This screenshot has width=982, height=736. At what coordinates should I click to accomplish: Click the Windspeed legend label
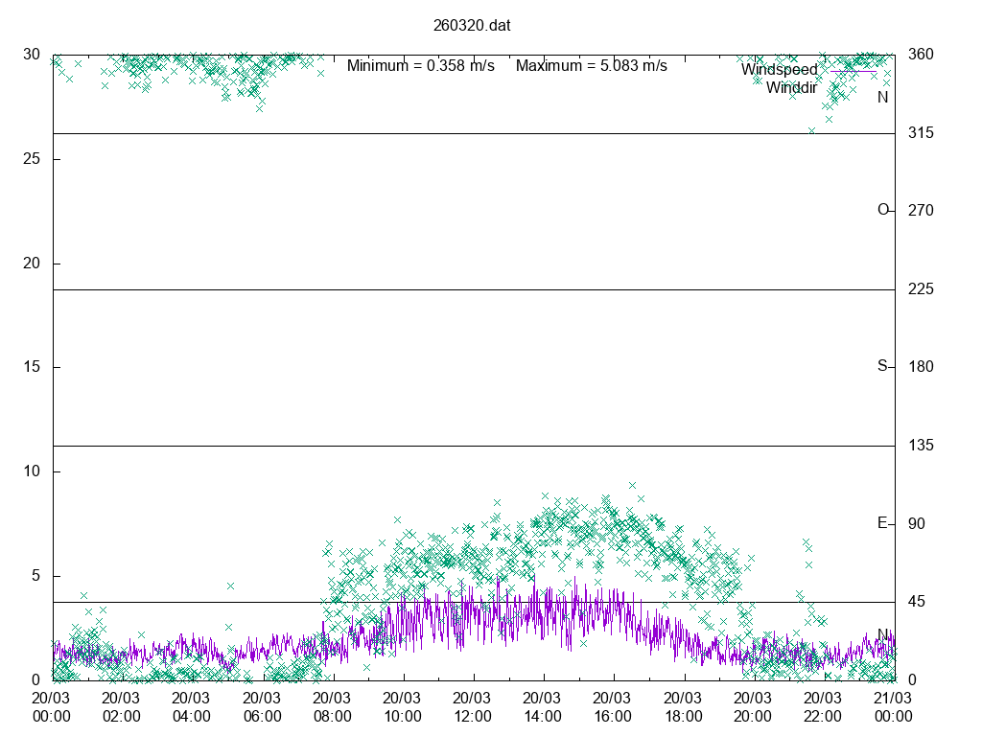pyautogui.click(x=779, y=70)
